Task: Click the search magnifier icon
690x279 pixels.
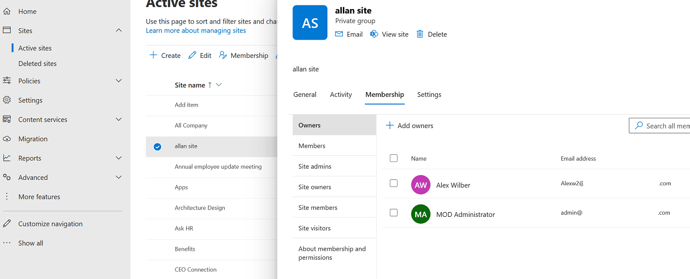Action: (x=639, y=125)
